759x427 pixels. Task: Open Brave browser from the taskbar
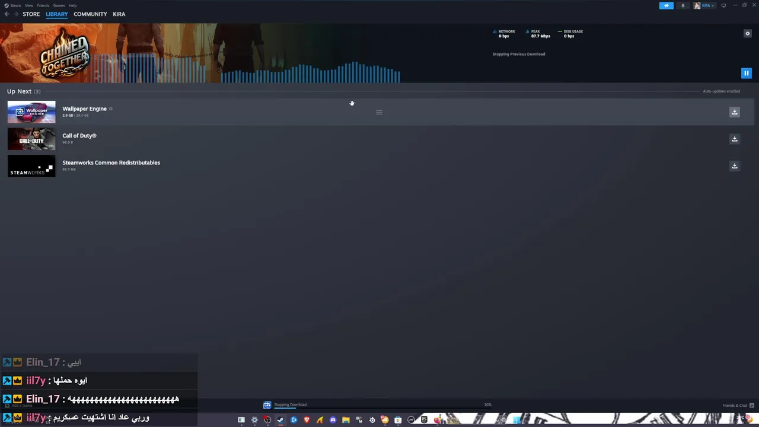307,420
